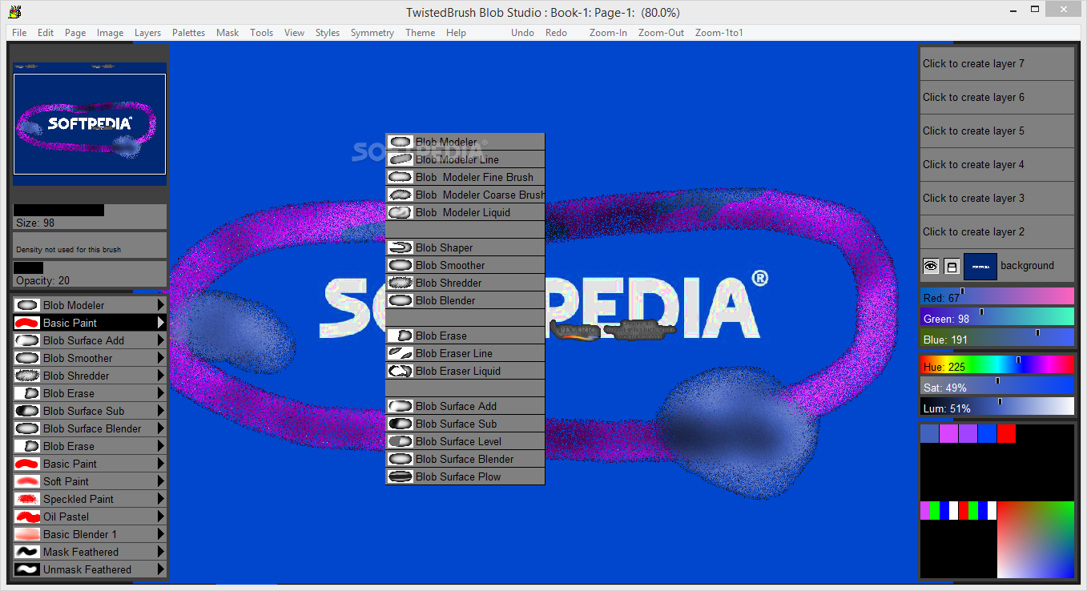Image resolution: width=1087 pixels, height=591 pixels.
Task: Select Blob Surface Blender in popup list
Action: point(465,459)
